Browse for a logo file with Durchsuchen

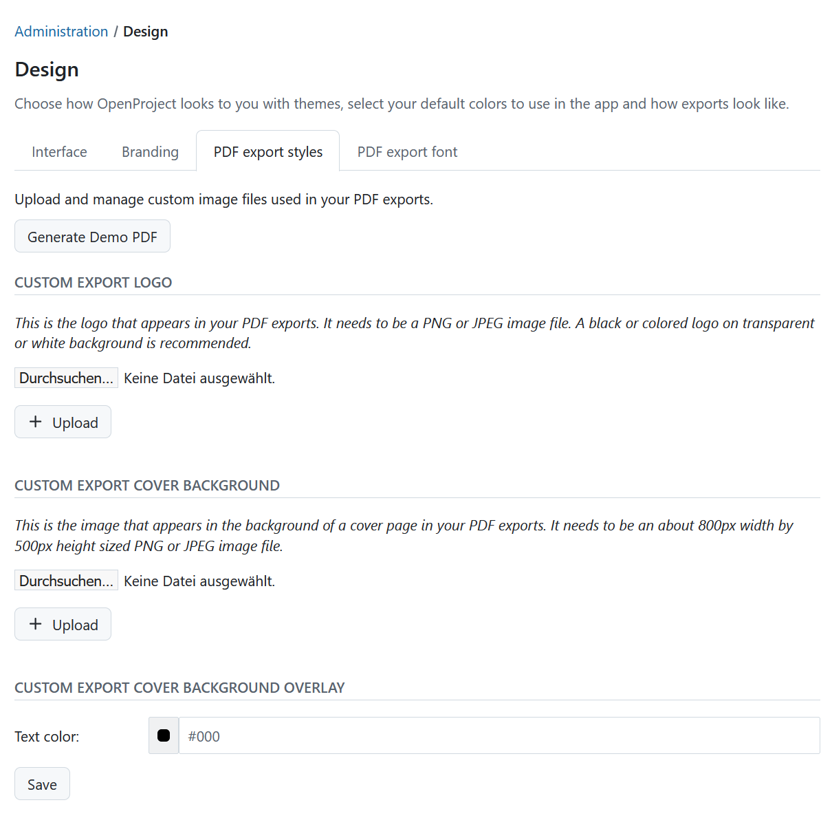click(66, 377)
